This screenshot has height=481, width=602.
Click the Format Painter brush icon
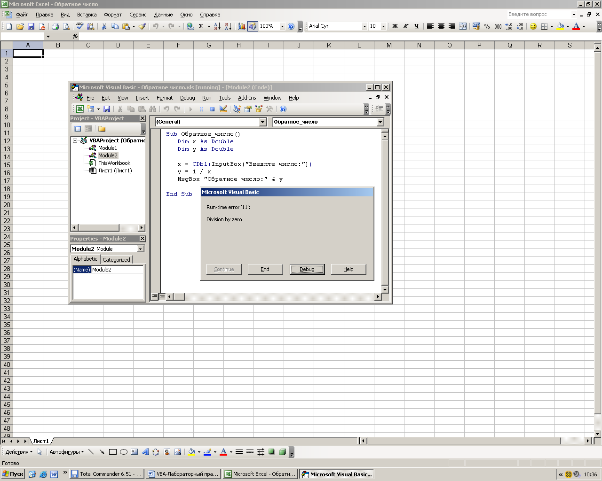pos(142,26)
